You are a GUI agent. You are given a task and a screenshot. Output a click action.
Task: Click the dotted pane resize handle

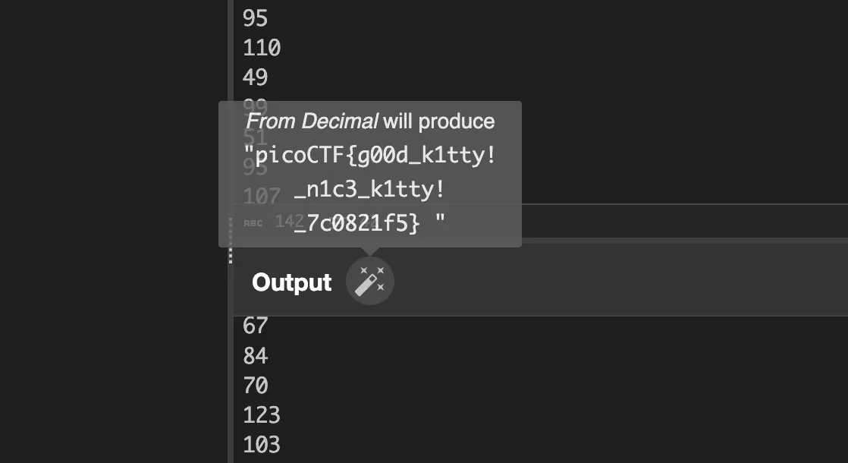(x=231, y=240)
